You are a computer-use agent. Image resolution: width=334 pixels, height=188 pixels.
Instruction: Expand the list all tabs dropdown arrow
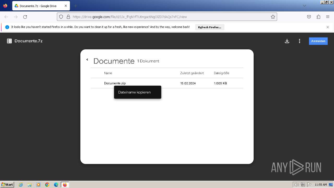click(x=304, y=6)
